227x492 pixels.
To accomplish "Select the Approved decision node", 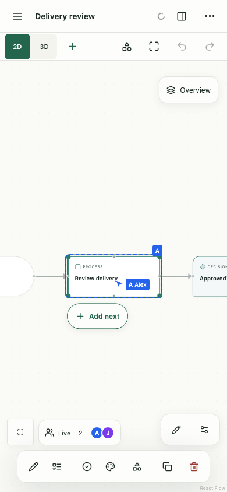I will click(210, 276).
